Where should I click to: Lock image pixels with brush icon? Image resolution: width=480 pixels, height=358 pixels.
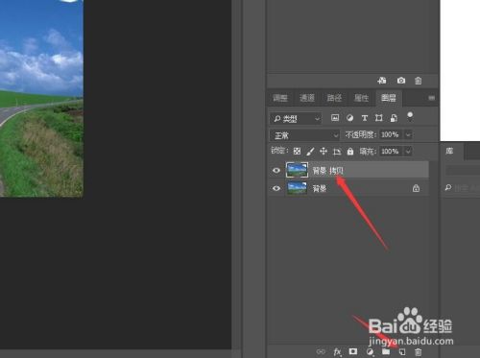[310, 152]
